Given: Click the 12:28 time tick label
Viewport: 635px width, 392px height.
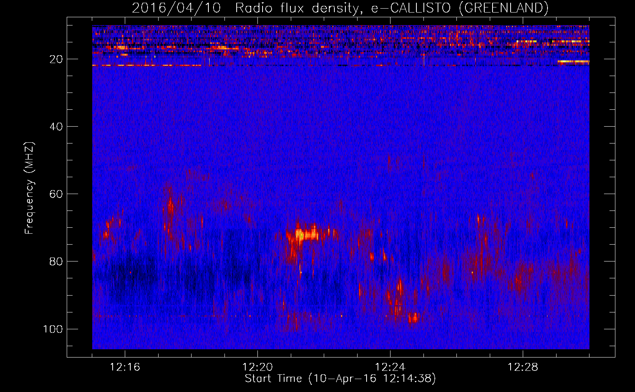Looking at the screenshot, I should point(523,367).
